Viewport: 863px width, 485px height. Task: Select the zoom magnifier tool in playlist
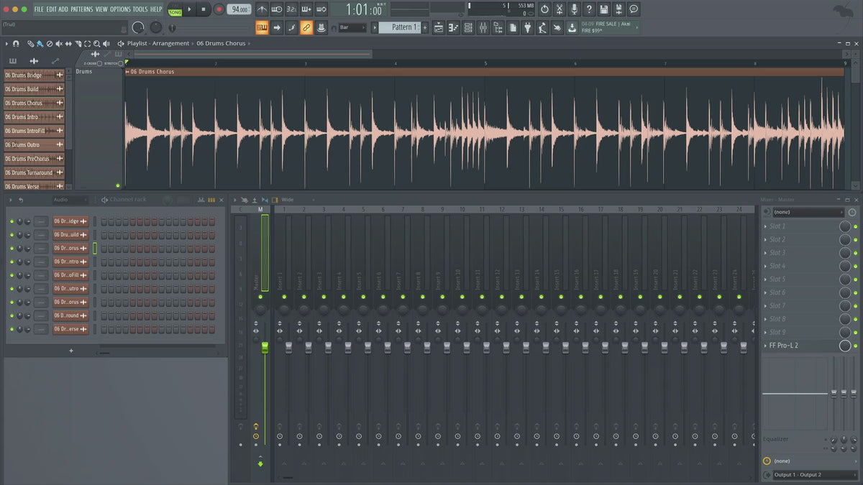pyautogui.click(x=96, y=44)
